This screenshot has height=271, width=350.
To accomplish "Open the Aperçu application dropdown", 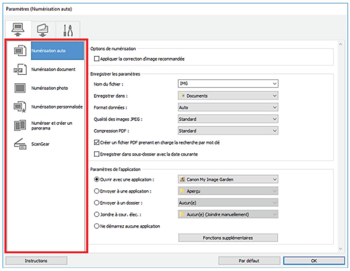I will click(x=228, y=191).
